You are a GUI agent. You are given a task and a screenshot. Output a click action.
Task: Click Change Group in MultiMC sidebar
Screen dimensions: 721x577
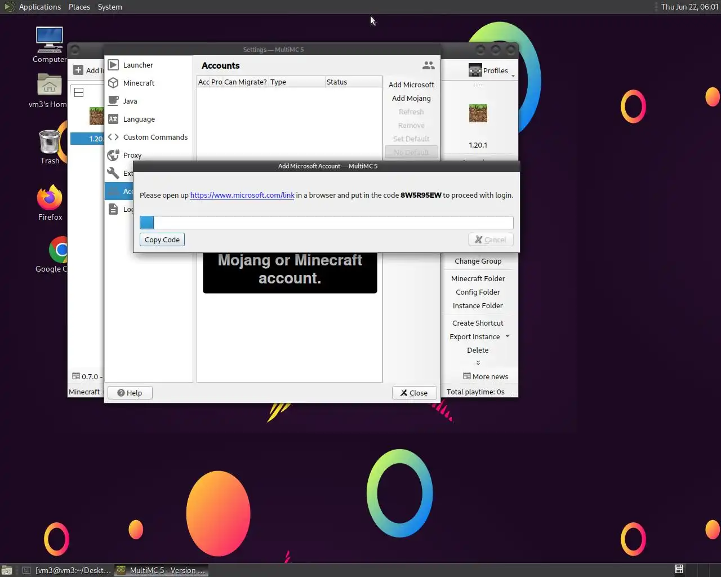pyautogui.click(x=478, y=261)
